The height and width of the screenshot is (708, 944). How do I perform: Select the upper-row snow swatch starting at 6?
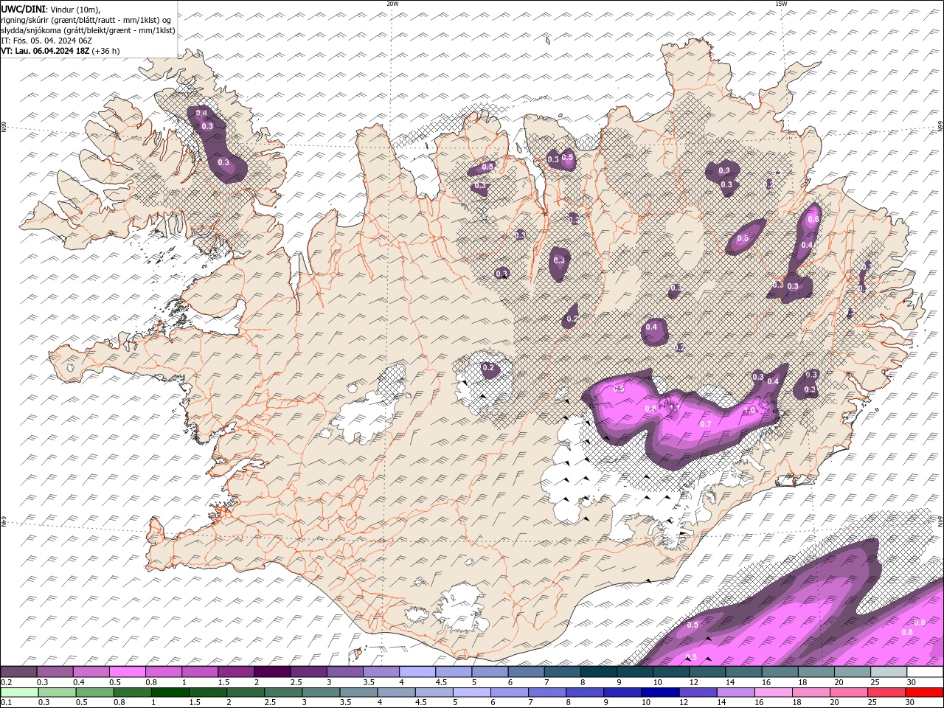click(527, 672)
